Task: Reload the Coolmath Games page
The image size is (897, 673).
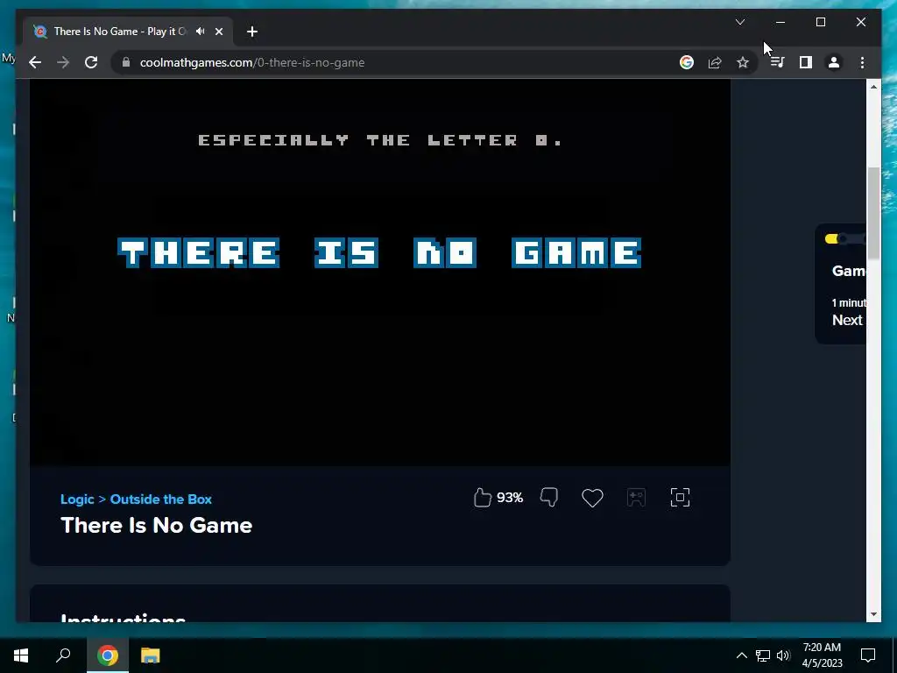Action: [x=91, y=62]
